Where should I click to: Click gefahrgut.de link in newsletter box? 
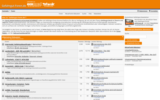(139, 23)
